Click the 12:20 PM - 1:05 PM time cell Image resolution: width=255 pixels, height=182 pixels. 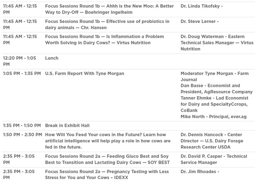[20, 61]
